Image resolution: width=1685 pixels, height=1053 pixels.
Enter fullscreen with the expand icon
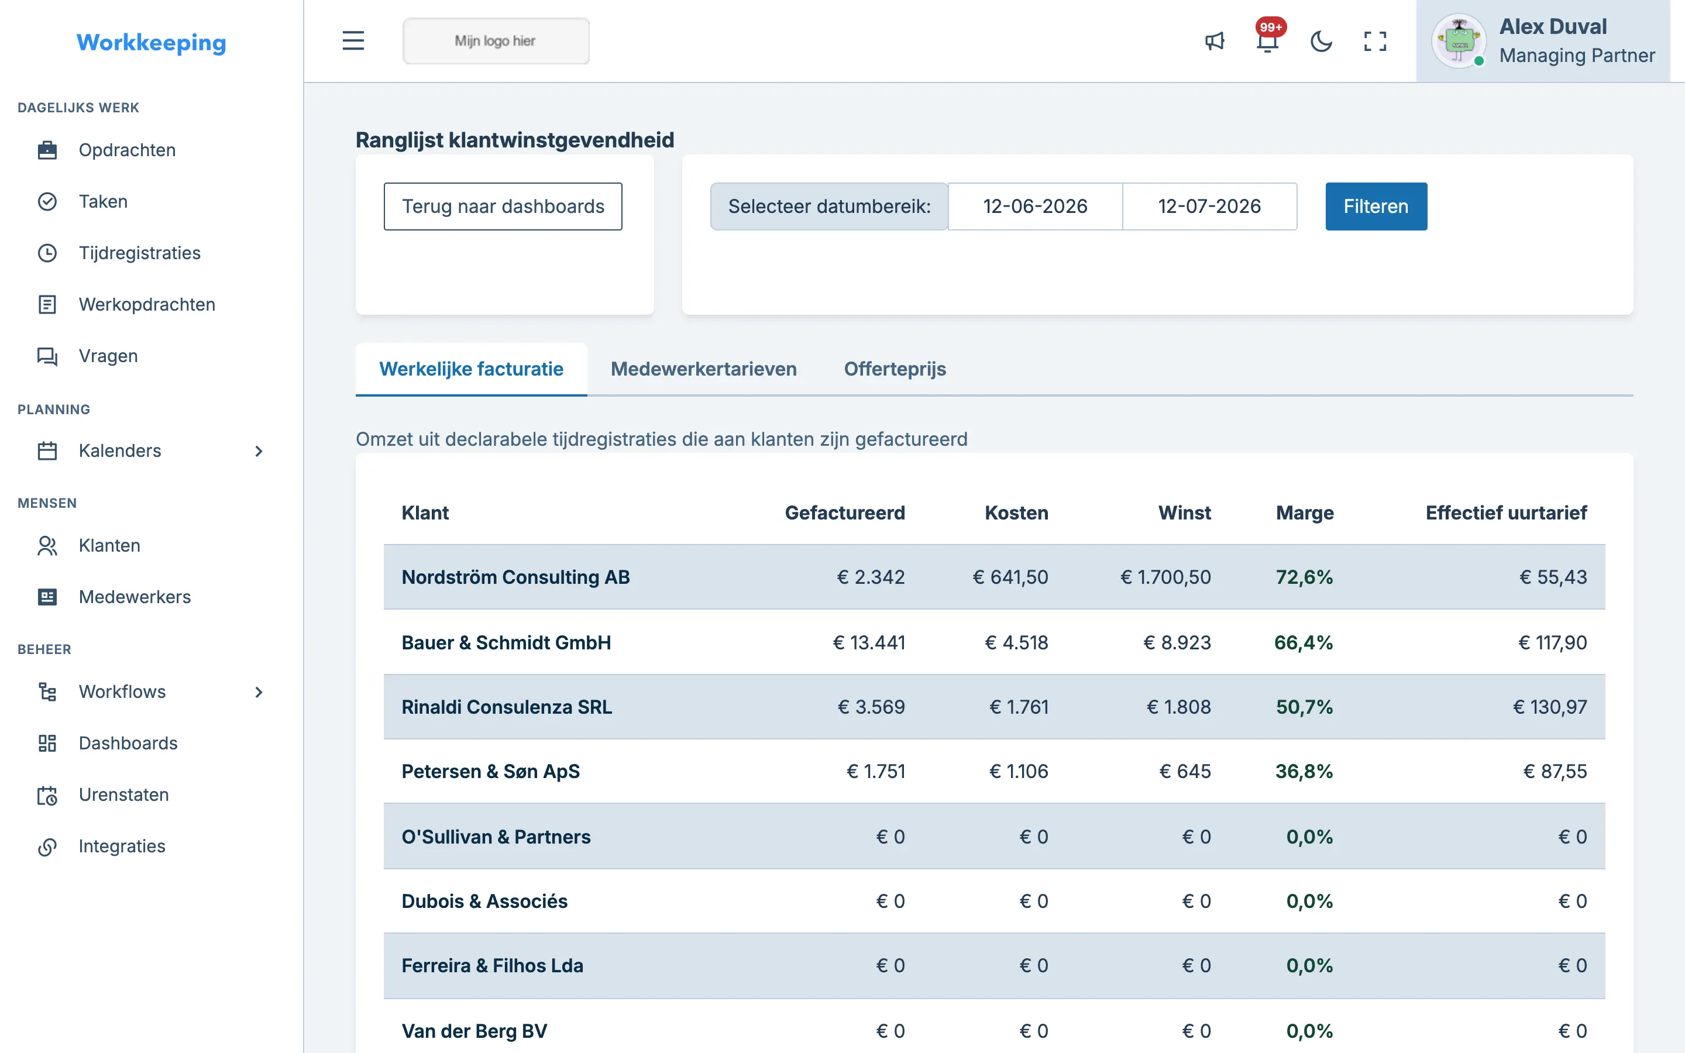(1374, 41)
